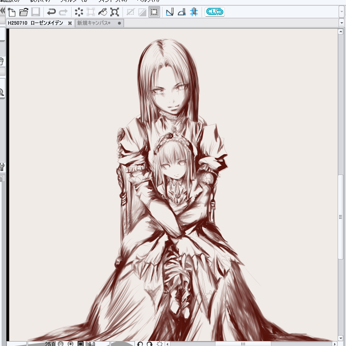Click the Clear (dotted circle) icon
The width and height of the screenshot is (346, 346).
(x=79, y=12)
